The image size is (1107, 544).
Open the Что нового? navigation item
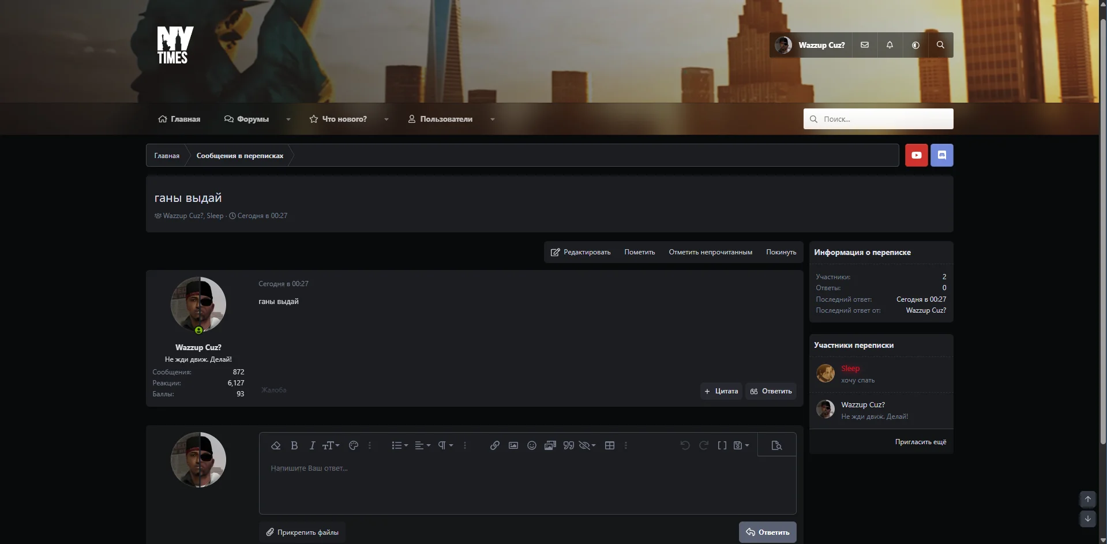[x=338, y=119]
